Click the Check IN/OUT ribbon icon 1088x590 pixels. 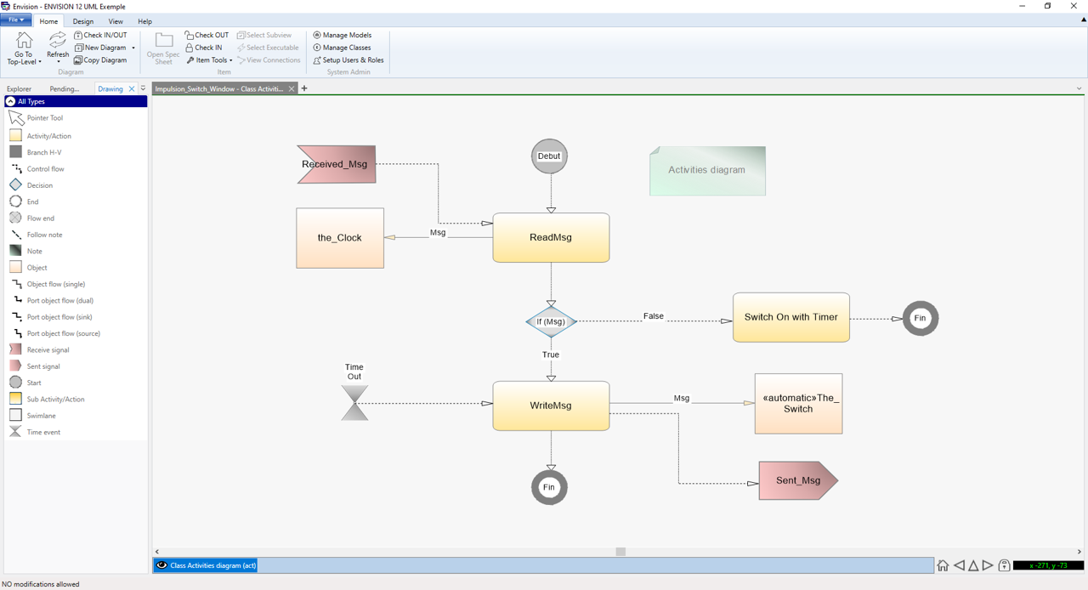coord(78,36)
